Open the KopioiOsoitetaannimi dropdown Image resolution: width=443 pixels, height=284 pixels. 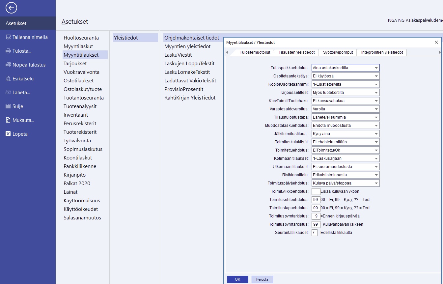[346, 84]
